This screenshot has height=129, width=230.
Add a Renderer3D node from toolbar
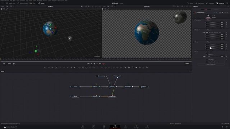tap(147, 67)
